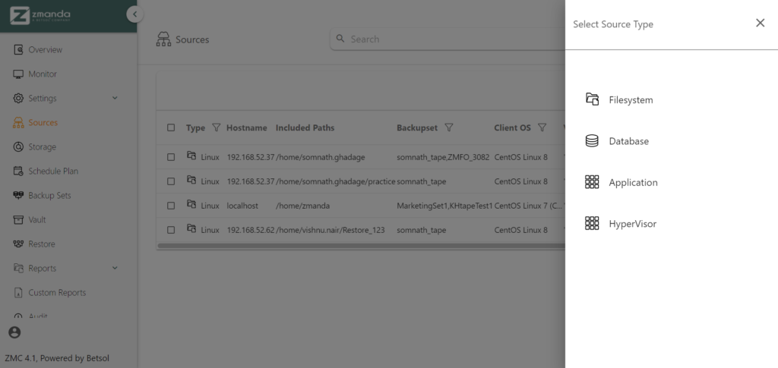Expand the Settings submenu chevron
This screenshot has width=778, height=368.
pos(115,98)
